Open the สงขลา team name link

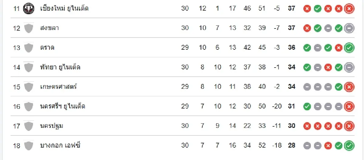click(49, 28)
